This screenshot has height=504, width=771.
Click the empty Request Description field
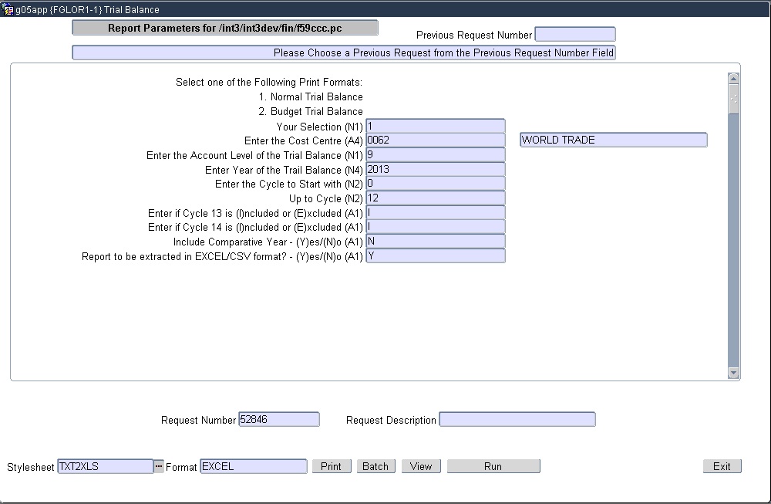[x=517, y=419]
